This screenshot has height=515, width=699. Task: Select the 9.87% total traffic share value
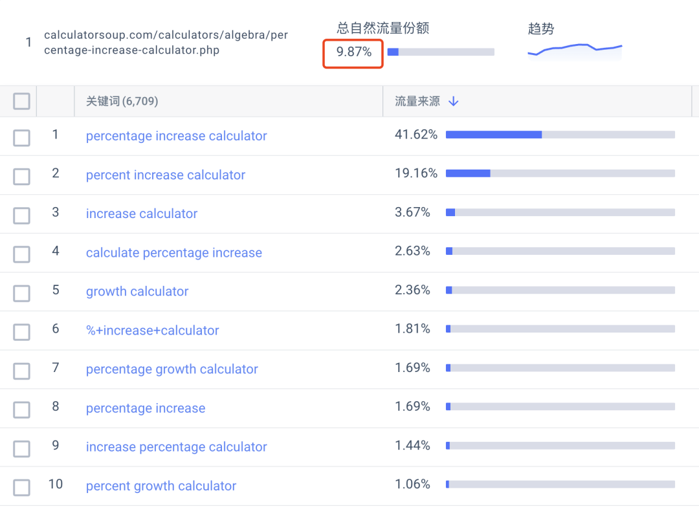tap(353, 52)
